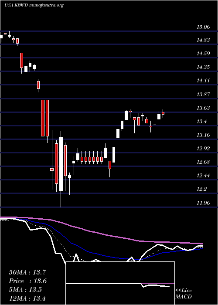Click the 14.59 price axis label
Image resolution: width=218 pixels, height=305 pixels.
(203, 54)
